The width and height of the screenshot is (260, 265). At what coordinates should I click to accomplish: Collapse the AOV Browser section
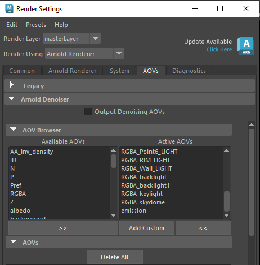pos(14,129)
